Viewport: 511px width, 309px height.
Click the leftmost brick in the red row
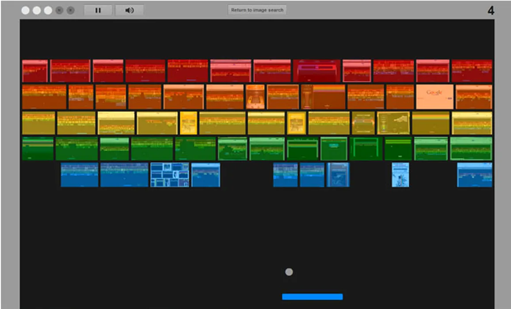coord(35,71)
